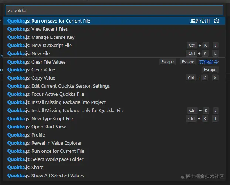
Task: Choose Quokka.js: Manage License Key
Action: point(114,37)
